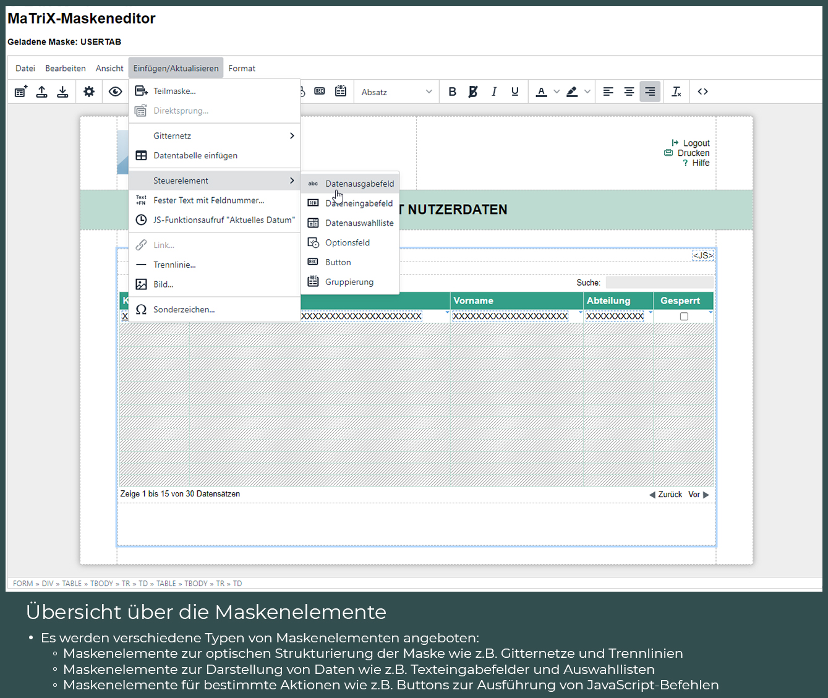Open settings via the gear icon
The width and height of the screenshot is (828, 698).
[89, 92]
